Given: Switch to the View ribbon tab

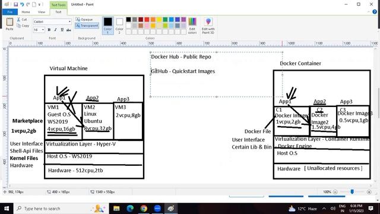Looking at the screenshot, I should [42, 12].
